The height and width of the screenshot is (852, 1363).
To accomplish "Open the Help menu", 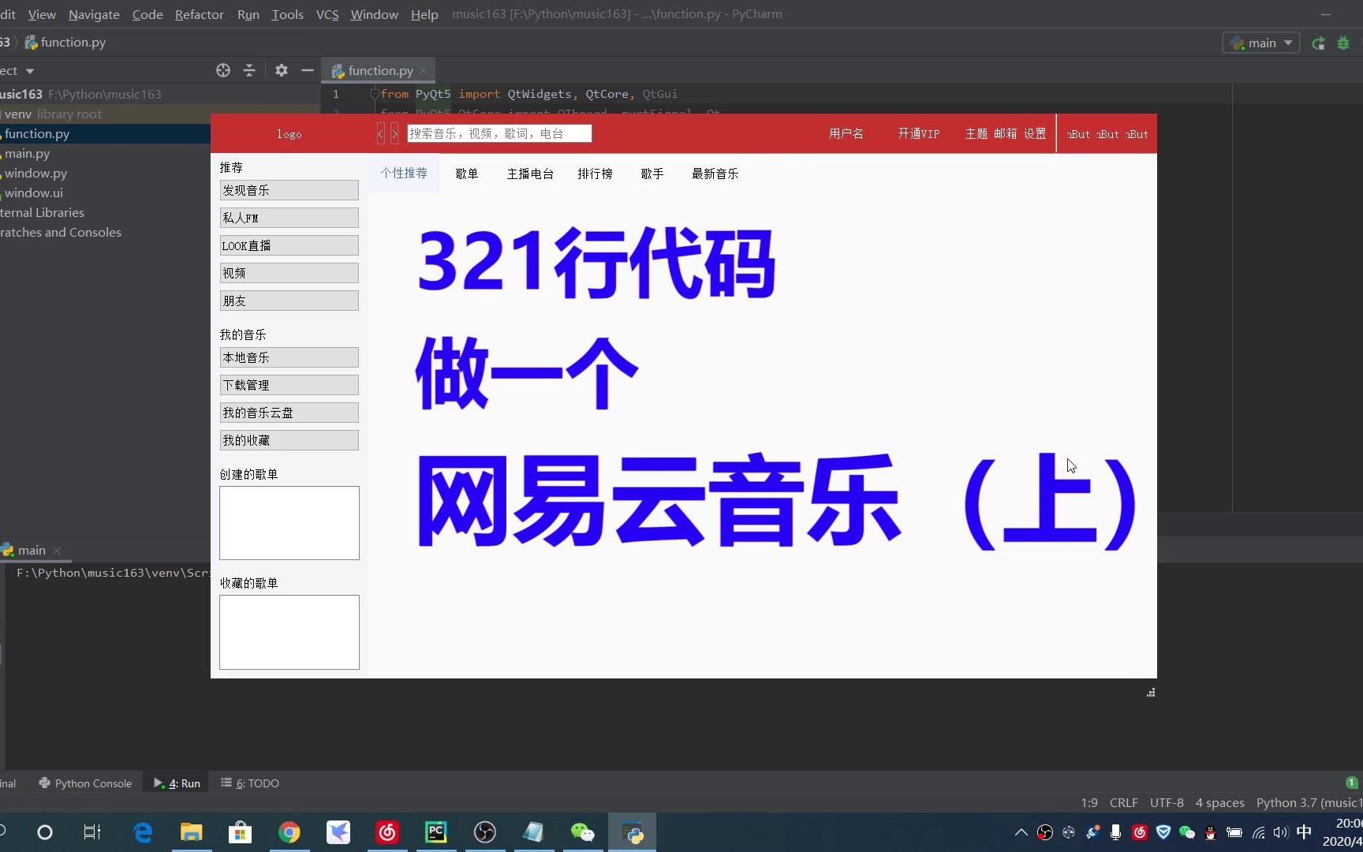I will 424,14.
